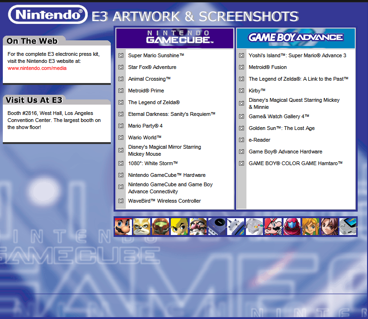
Task: Open Golden Sun: The Lost Age
Action: tap(282, 129)
